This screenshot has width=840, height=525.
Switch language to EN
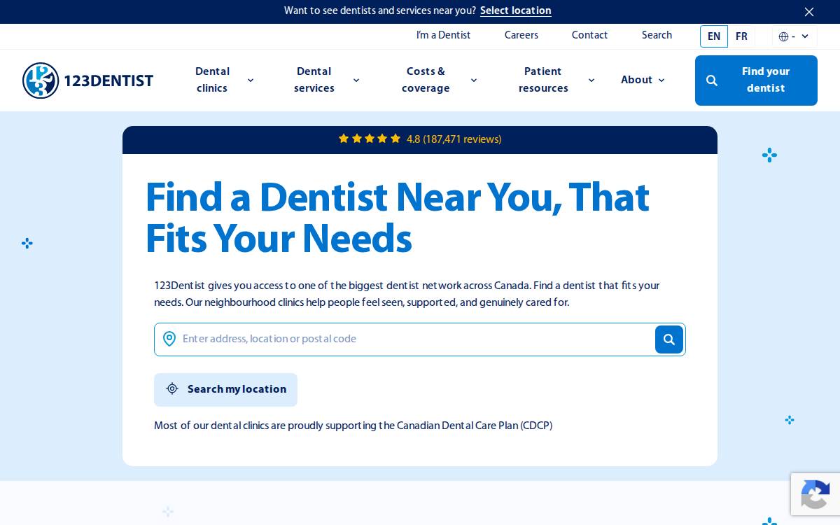(x=714, y=36)
